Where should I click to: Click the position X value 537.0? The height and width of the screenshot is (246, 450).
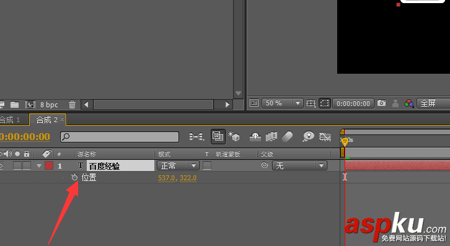(167, 178)
